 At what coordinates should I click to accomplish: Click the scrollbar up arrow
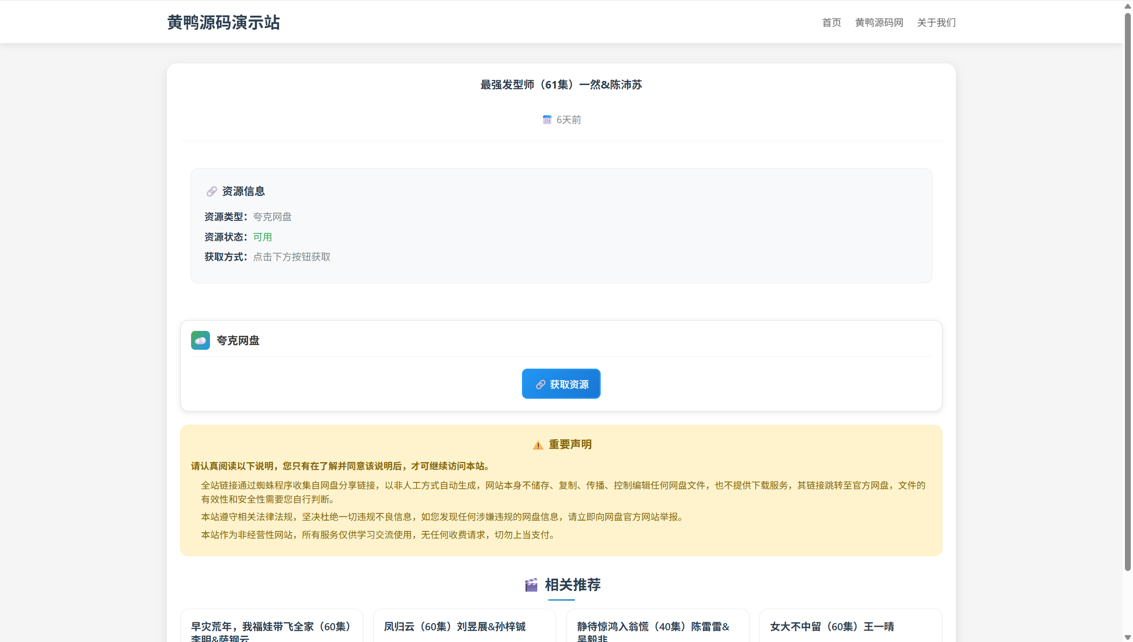[x=1127, y=5]
